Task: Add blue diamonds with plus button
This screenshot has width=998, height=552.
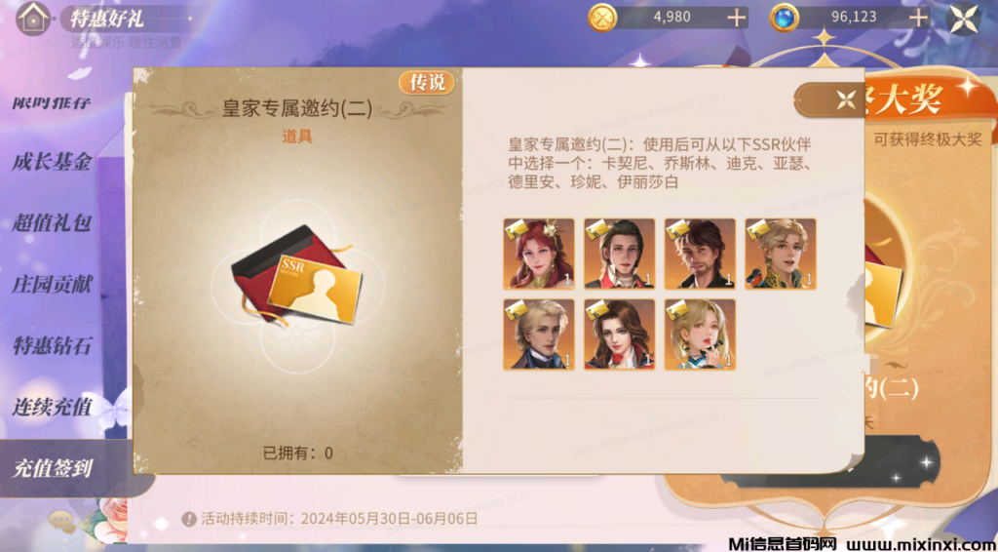Action: [x=918, y=18]
